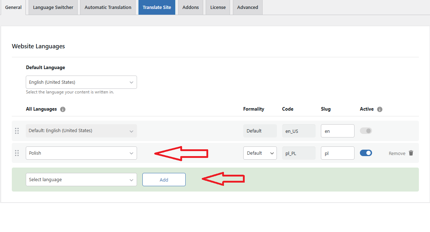
Task: Go to the Addons tab
Action: [x=190, y=7]
